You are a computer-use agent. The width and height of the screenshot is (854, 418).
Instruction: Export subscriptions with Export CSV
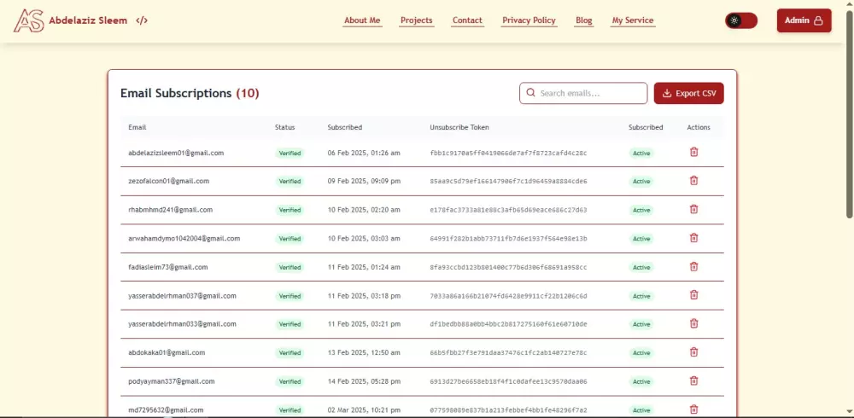coord(688,93)
